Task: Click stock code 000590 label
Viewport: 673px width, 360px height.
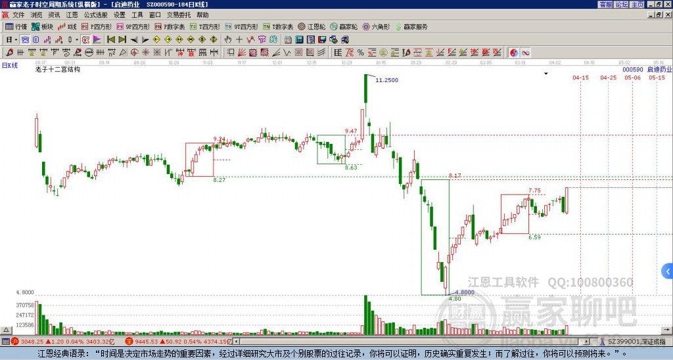Action: (x=633, y=70)
